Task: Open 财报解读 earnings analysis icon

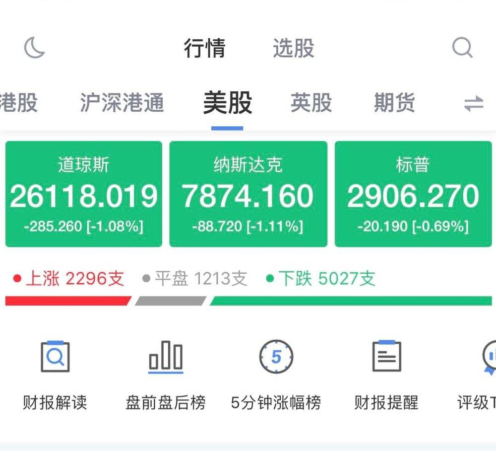Action: click(55, 356)
